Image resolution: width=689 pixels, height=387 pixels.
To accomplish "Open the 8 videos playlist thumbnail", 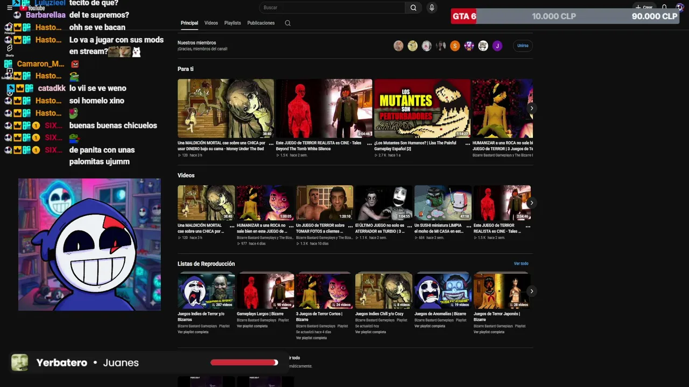I will pyautogui.click(x=384, y=291).
